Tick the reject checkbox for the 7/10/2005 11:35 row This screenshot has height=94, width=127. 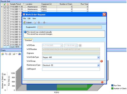[x=8, y=9]
